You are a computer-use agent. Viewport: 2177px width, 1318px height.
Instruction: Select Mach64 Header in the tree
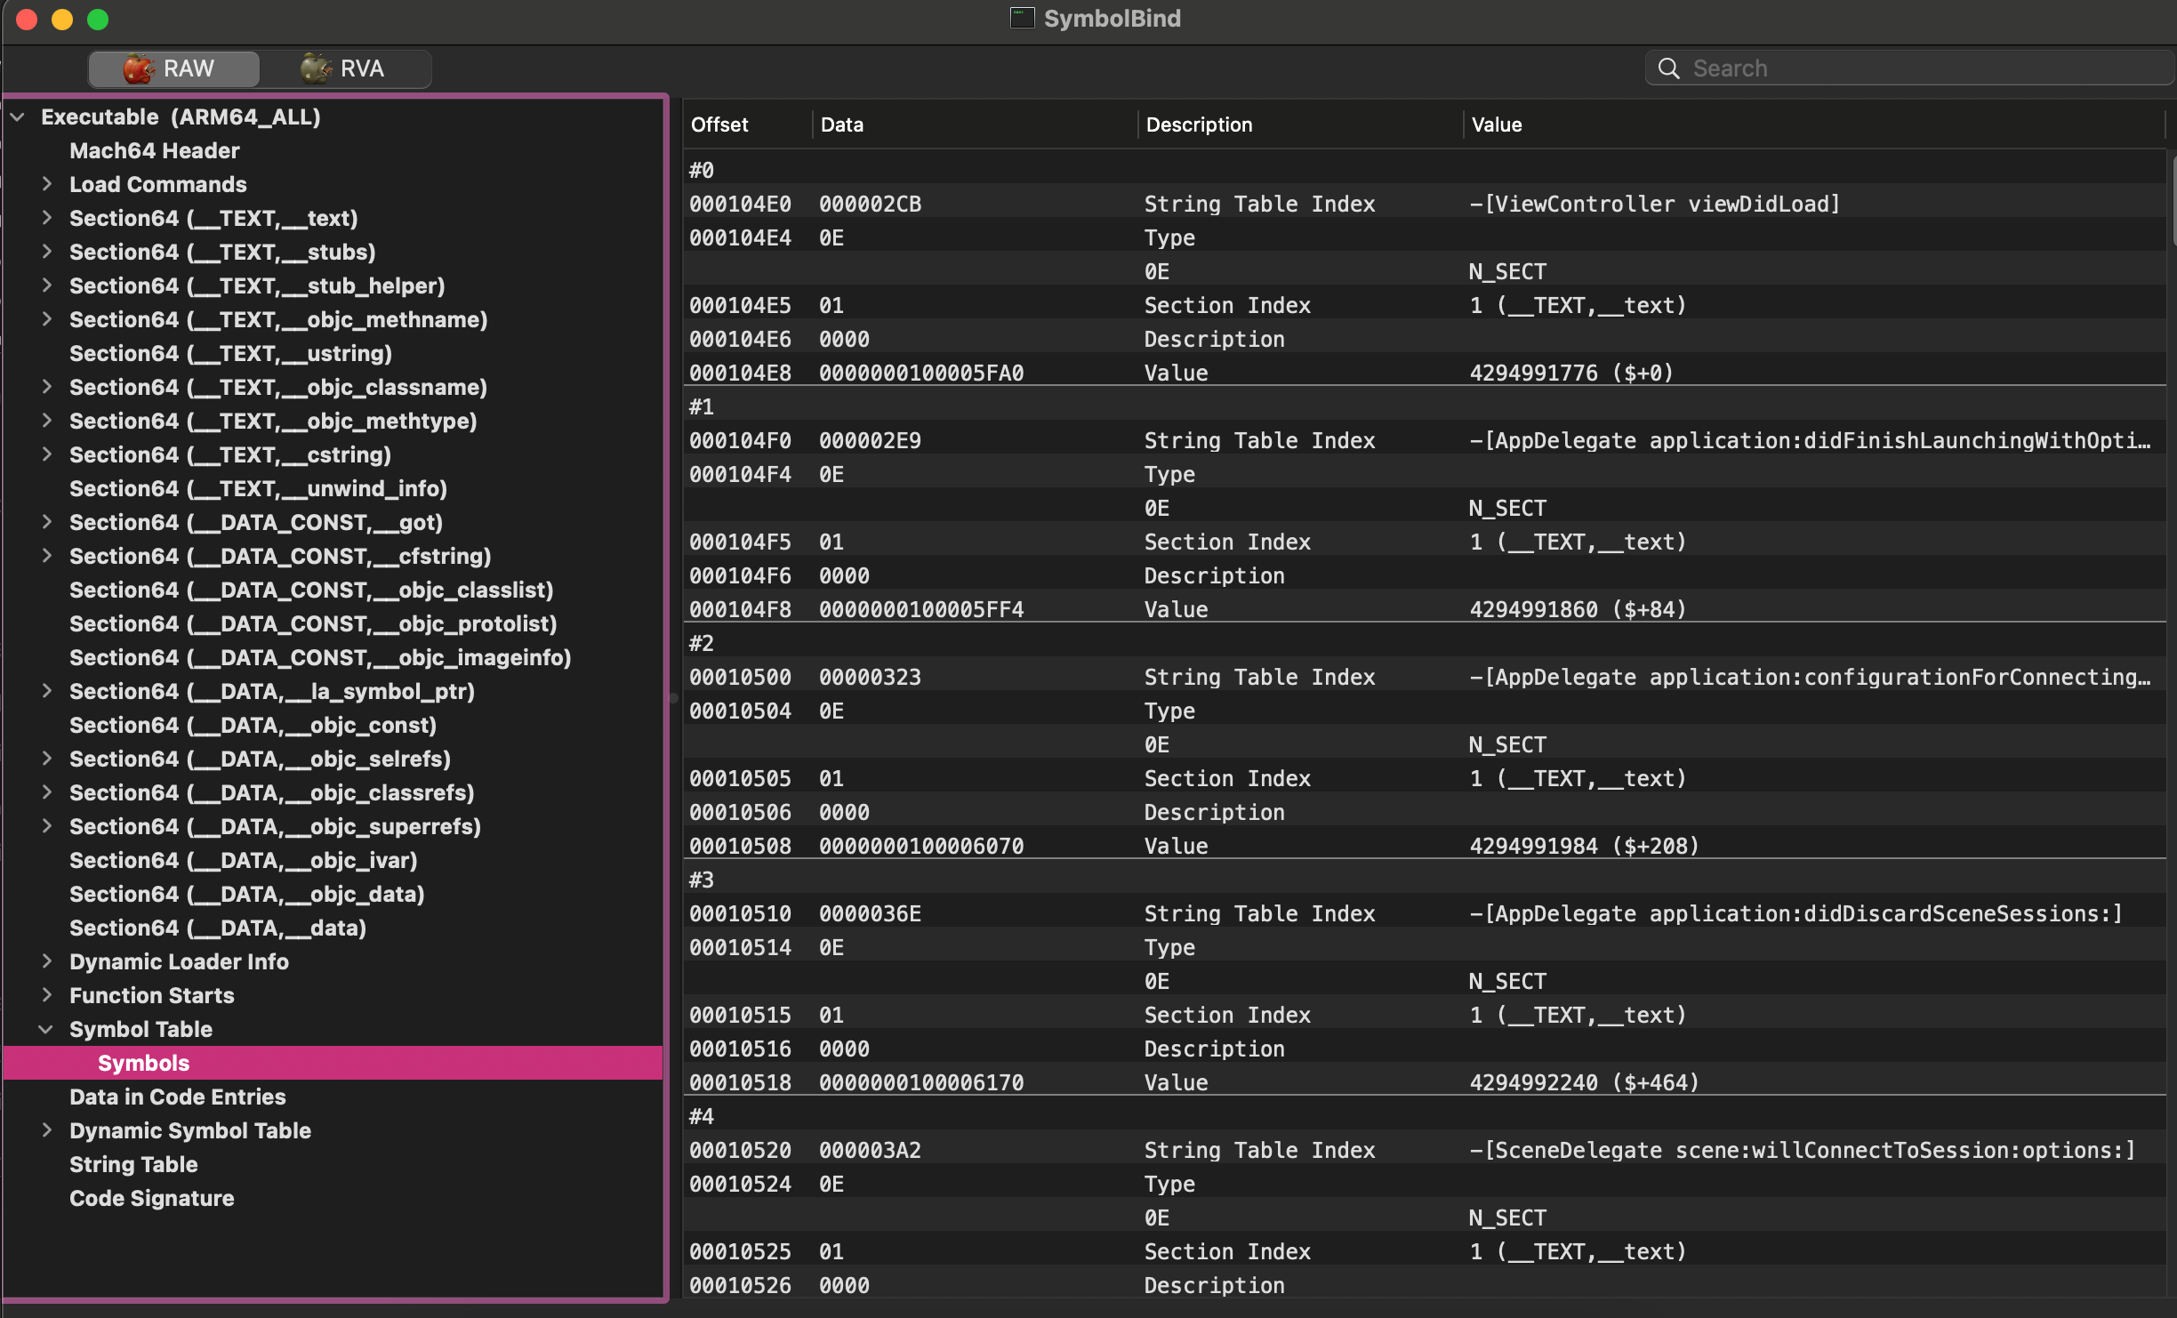(155, 150)
